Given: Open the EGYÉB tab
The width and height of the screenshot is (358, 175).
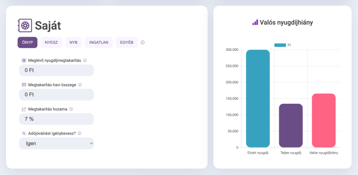Looking at the screenshot, I should [x=127, y=42].
